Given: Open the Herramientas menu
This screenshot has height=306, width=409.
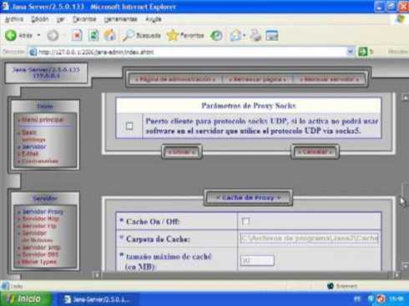Looking at the screenshot, I should point(121,19).
